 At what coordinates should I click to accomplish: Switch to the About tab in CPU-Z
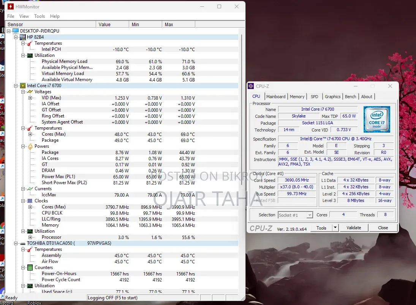coord(367,97)
